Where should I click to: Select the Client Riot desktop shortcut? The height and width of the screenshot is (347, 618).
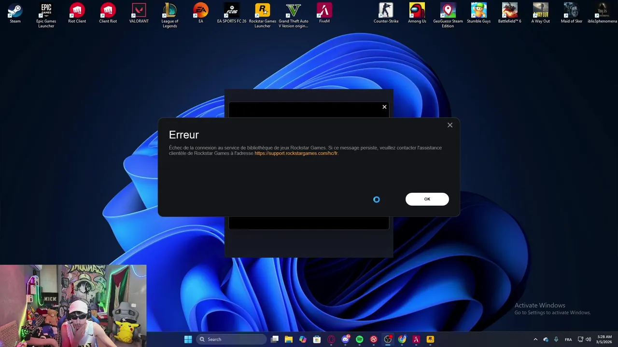click(x=108, y=13)
